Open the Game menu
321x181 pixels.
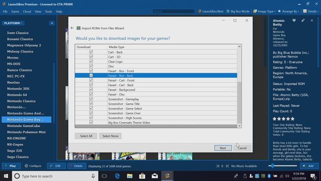[15, 12]
